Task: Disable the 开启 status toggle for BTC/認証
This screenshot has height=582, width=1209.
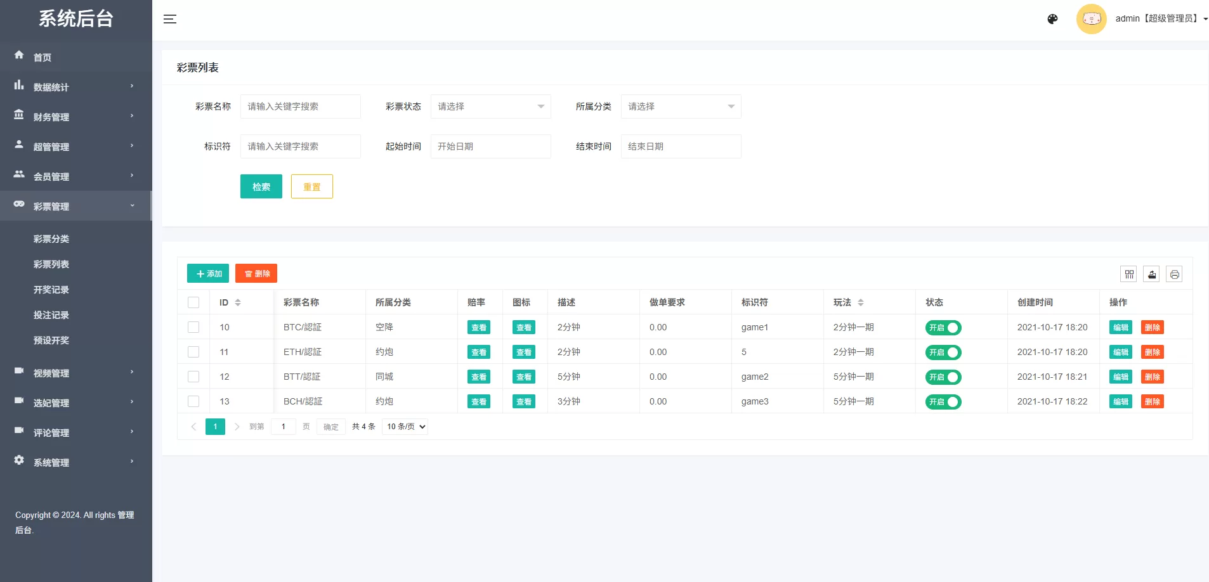Action: click(x=944, y=327)
